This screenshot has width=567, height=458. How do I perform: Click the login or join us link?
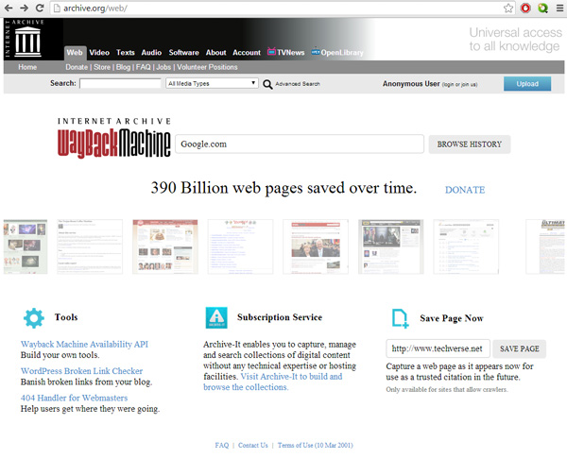[x=459, y=85]
